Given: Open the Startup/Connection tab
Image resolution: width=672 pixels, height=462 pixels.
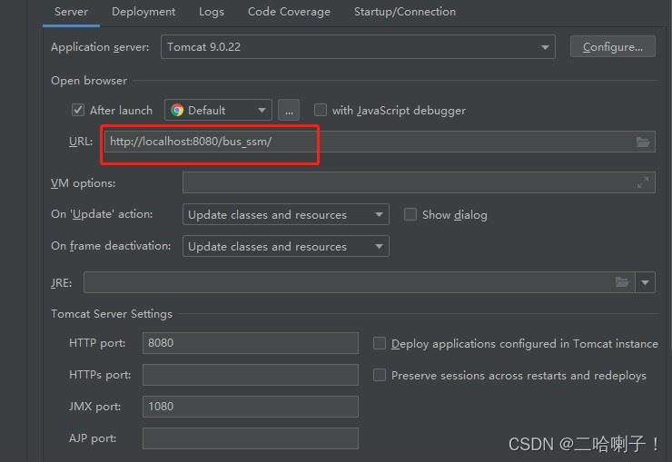Looking at the screenshot, I should coord(405,12).
